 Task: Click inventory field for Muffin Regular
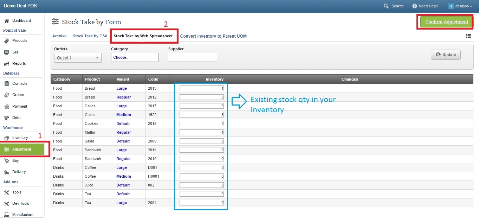click(202, 132)
